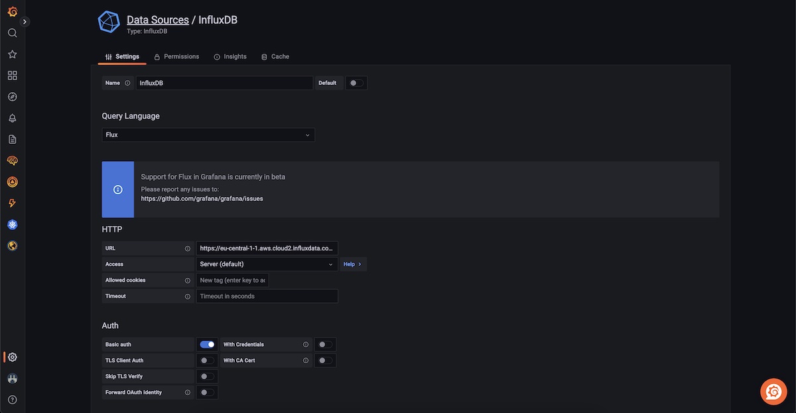Click the URL input field
The height and width of the screenshot is (413, 796).
(x=267, y=248)
